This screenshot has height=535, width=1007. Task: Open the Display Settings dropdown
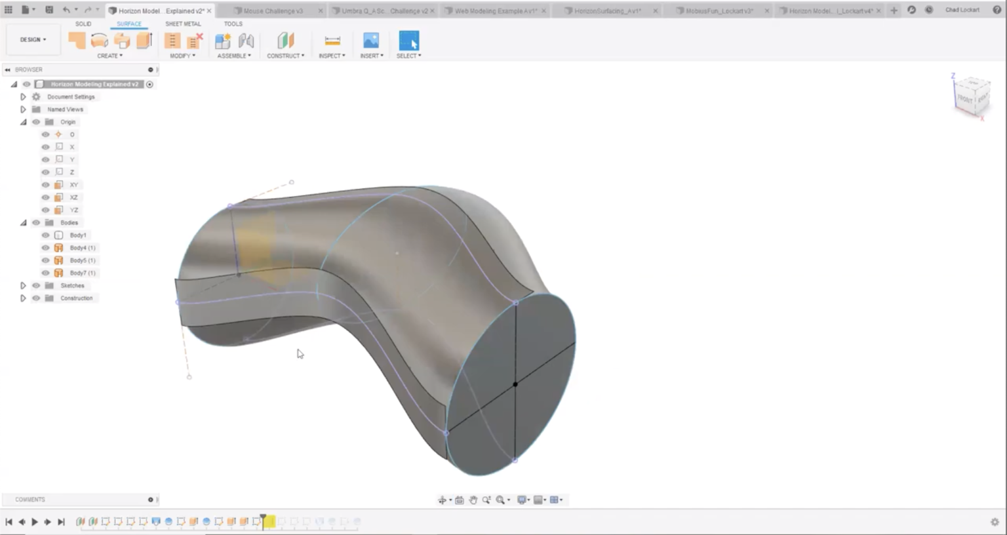pyautogui.click(x=522, y=500)
